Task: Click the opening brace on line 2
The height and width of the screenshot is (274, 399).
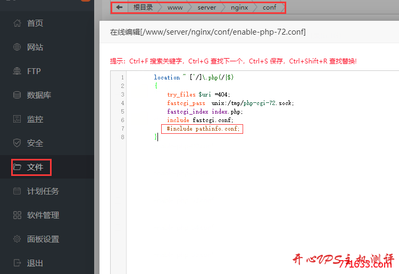Action: (x=156, y=86)
